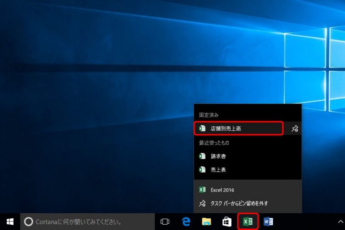
Task: Open the Windows Start menu
Action: (x=10, y=222)
